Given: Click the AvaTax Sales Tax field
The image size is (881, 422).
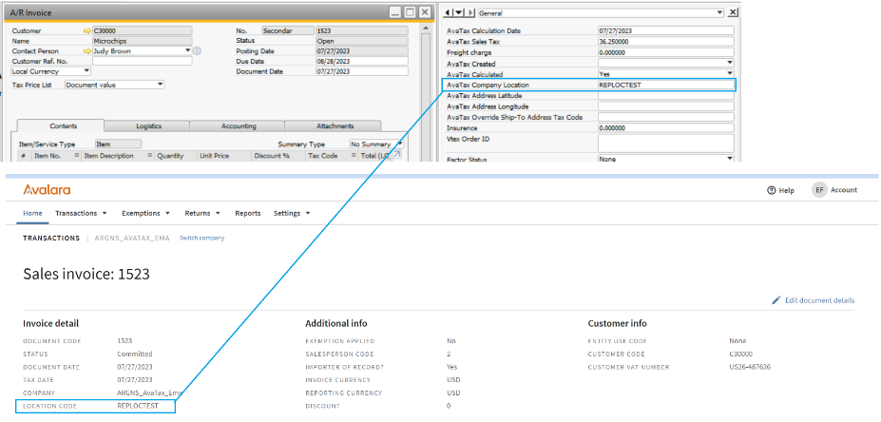Looking at the screenshot, I should (666, 42).
